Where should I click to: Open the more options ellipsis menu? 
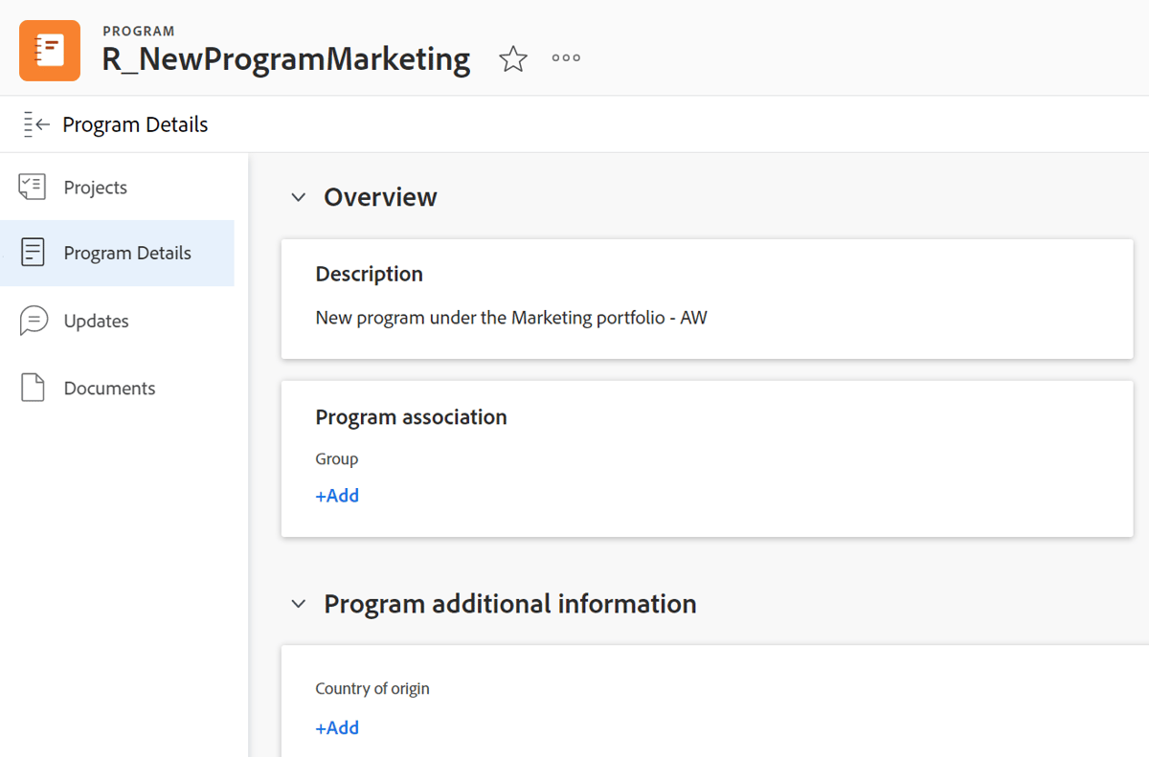565,57
